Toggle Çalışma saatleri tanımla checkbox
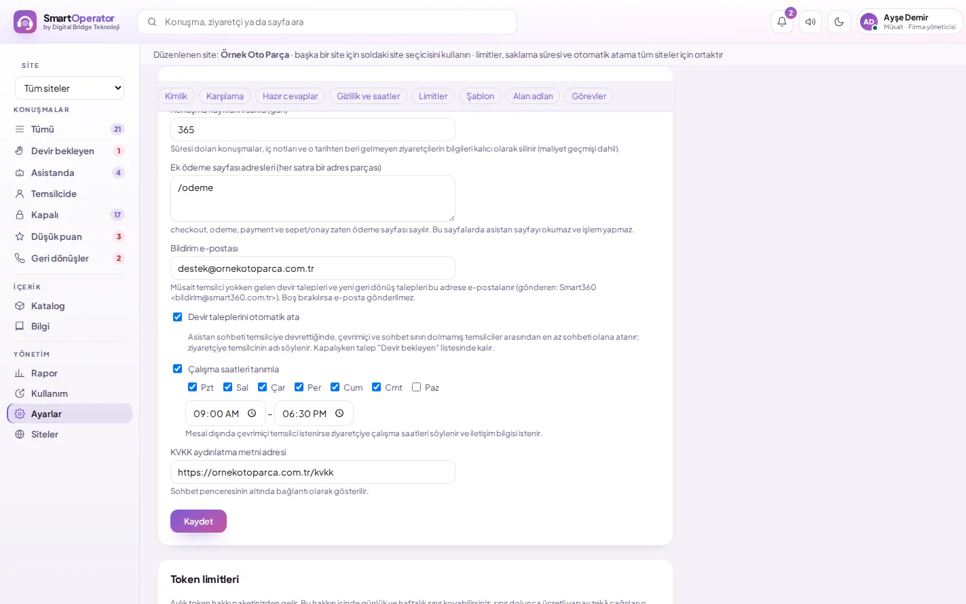The height and width of the screenshot is (604, 966). click(x=178, y=369)
